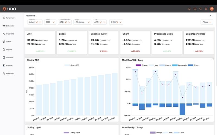The image size is (217, 135).
Task: Collapse the Headliners section chevron
Action: tap(210, 16)
